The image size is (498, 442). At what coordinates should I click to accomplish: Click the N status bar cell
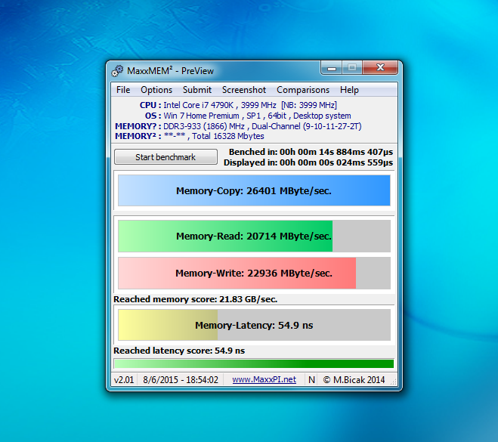coord(311,379)
